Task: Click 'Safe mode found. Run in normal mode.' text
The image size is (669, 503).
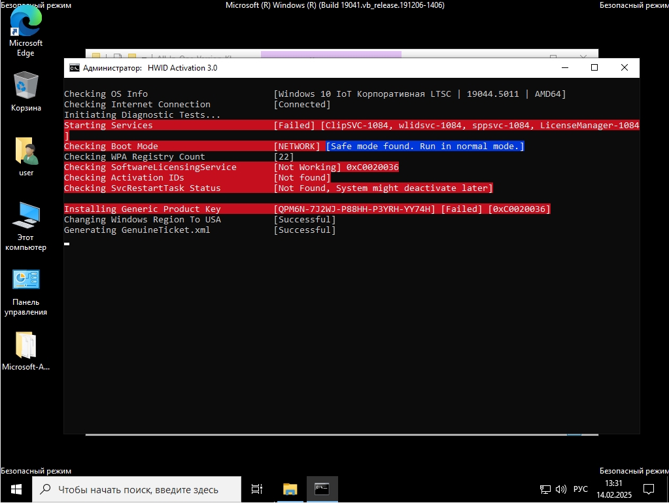Action: (425, 146)
